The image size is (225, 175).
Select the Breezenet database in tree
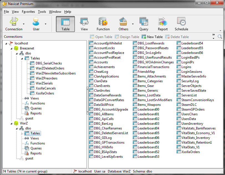[x=27, y=48]
